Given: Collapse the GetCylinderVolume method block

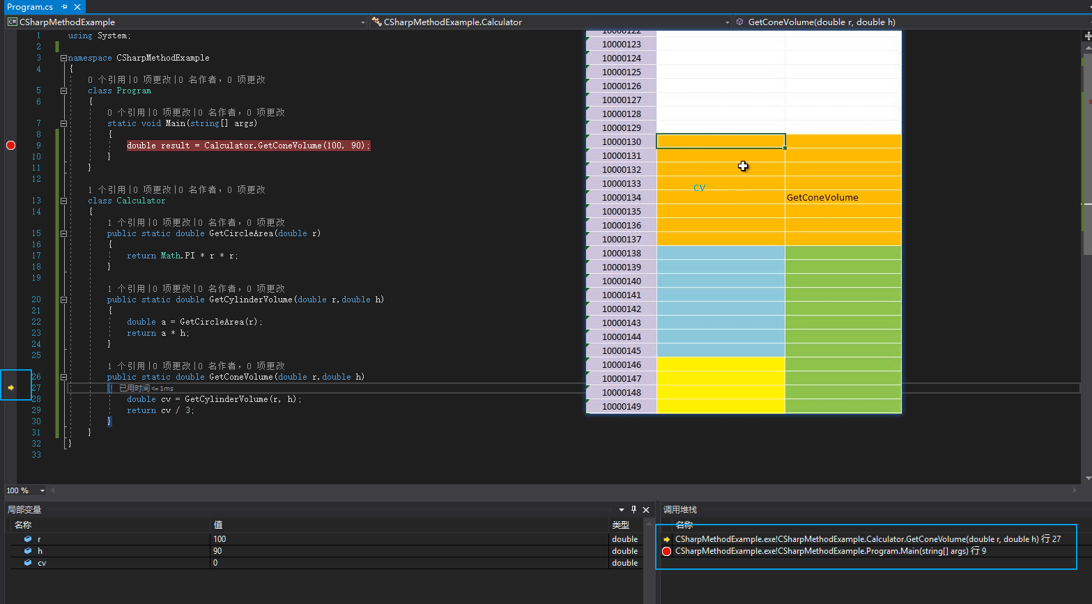Looking at the screenshot, I should [63, 300].
